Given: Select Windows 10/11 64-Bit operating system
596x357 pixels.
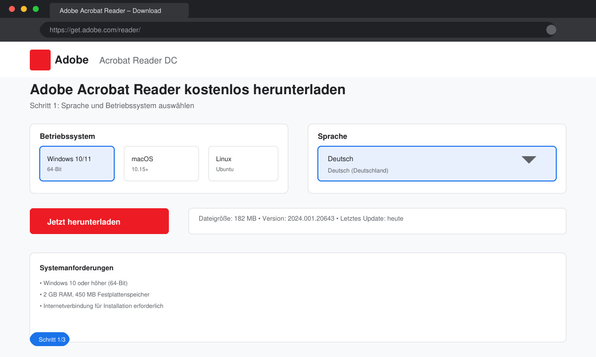Looking at the screenshot, I should (x=77, y=164).
